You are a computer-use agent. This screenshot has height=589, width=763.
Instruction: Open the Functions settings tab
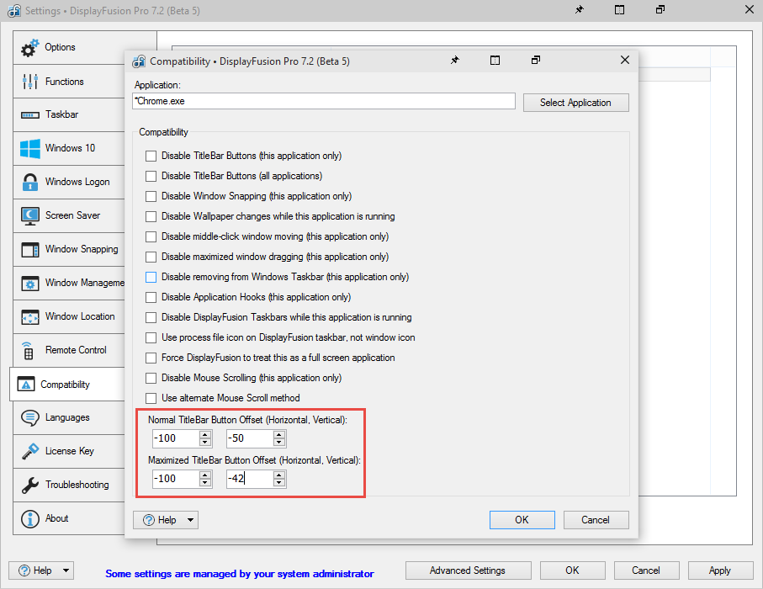tap(64, 82)
